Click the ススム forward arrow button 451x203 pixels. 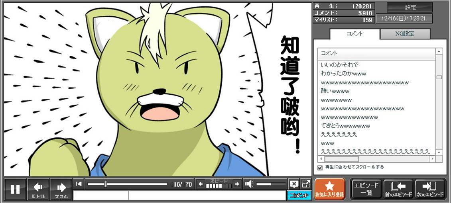click(61, 189)
